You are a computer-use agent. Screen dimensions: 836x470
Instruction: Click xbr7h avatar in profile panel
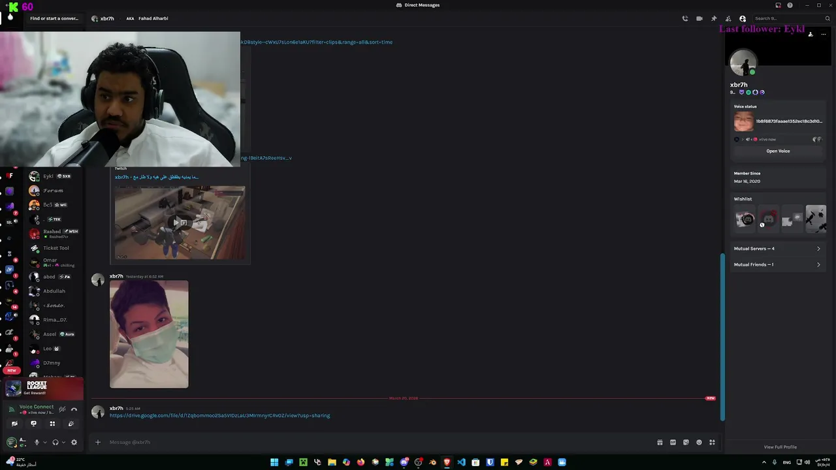pyautogui.click(x=743, y=63)
